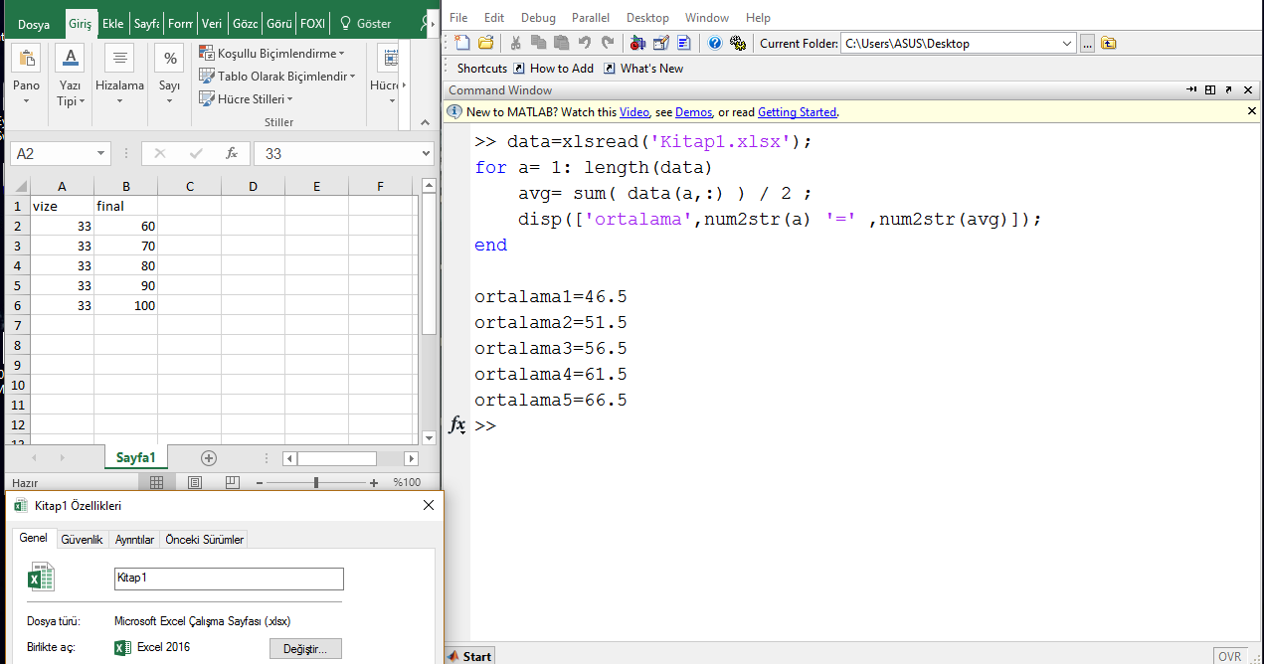Switch to Normal view in Excel
This screenshot has width=1264, height=664.
click(156, 482)
